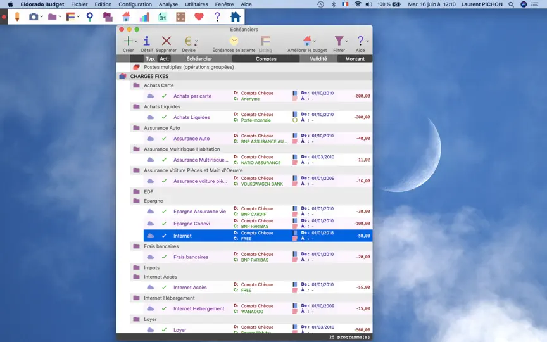This screenshot has height=342, width=547.
Task: Click the calendar 31 icon
Action: (x=163, y=16)
